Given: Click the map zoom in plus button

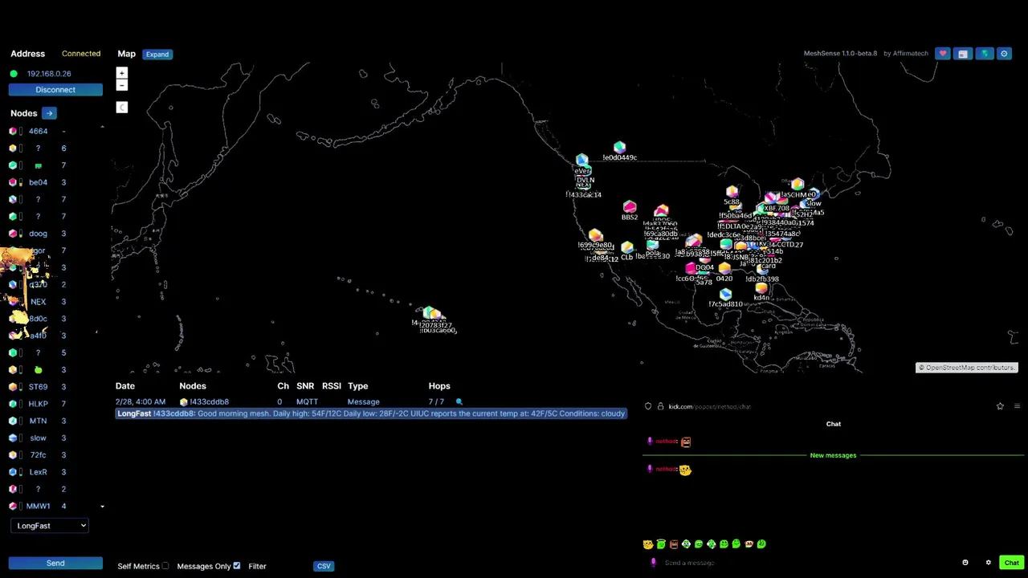Looking at the screenshot, I should tap(122, 73).
